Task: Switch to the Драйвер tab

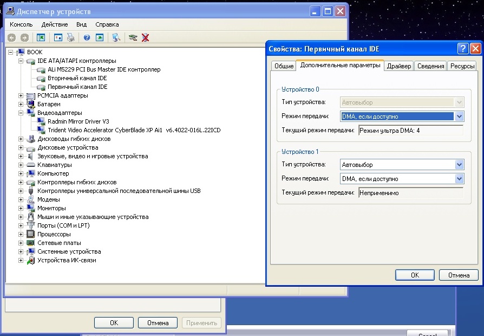Action: pos(399,66)
